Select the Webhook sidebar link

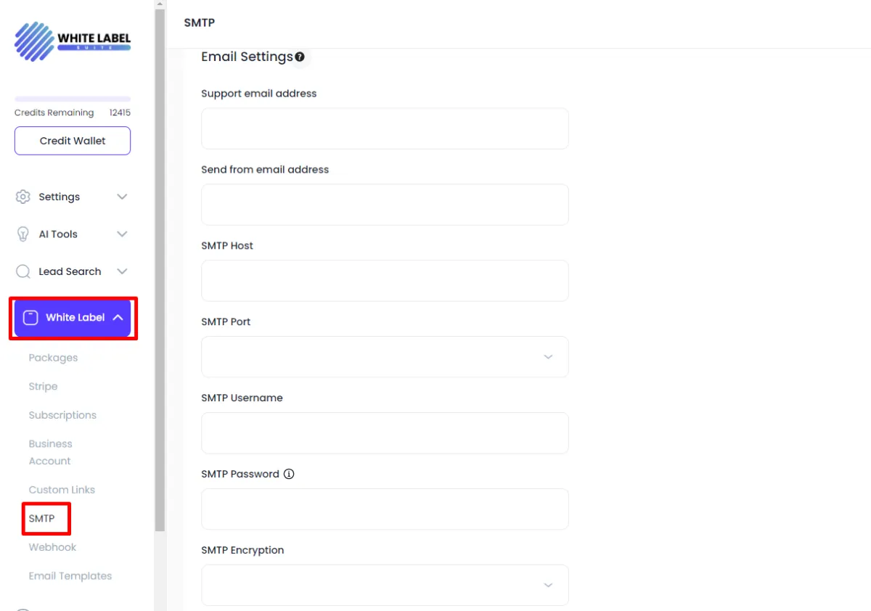(52, 547)
